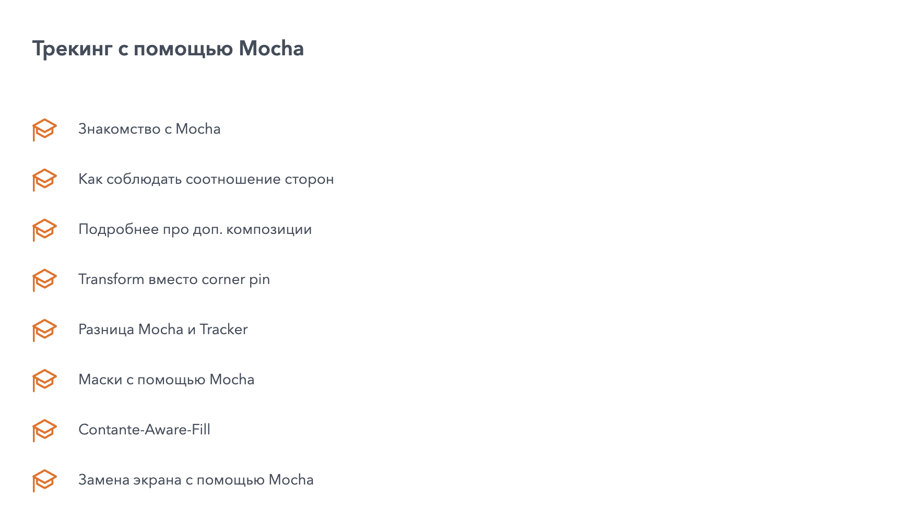The height and width of the screenshot is (519, 920).
Task: Select the lesson Разница Mocha и Tracker
Action: (x=163, y=329)
